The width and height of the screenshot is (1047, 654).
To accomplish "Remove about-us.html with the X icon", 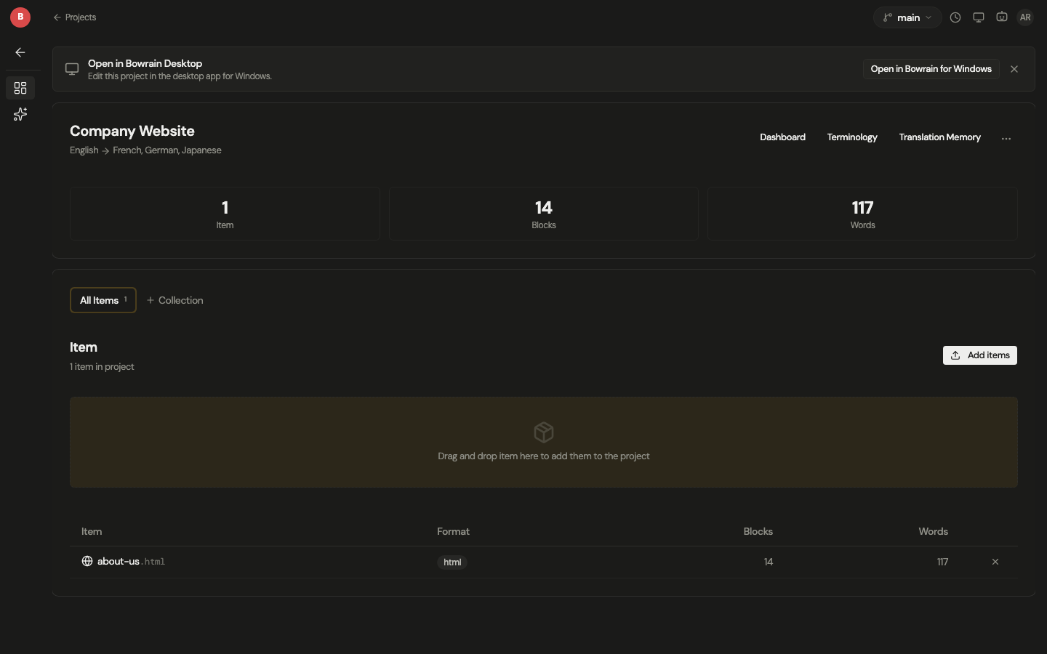I will [995, 562].
